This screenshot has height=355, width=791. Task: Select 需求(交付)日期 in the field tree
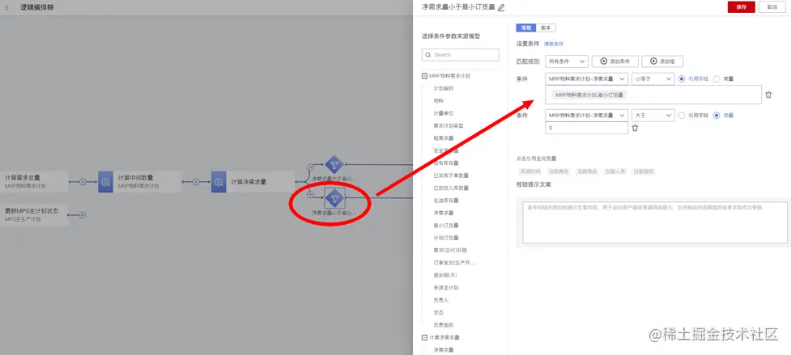[450, 250]
